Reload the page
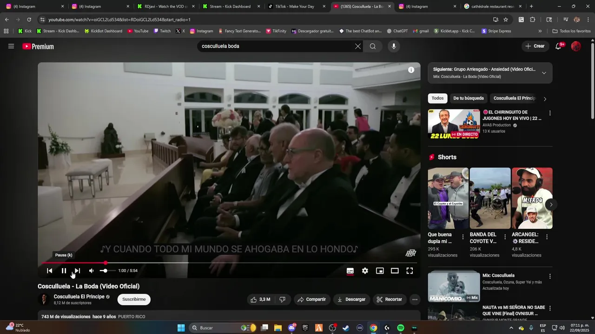595x334 pixels. (29, 19)
